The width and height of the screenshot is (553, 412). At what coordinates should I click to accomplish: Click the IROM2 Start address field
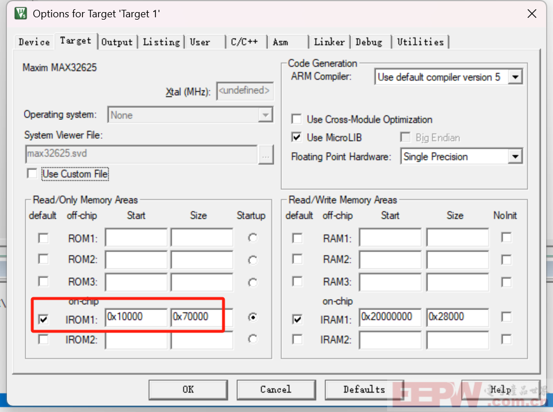[x=136, y=340]
